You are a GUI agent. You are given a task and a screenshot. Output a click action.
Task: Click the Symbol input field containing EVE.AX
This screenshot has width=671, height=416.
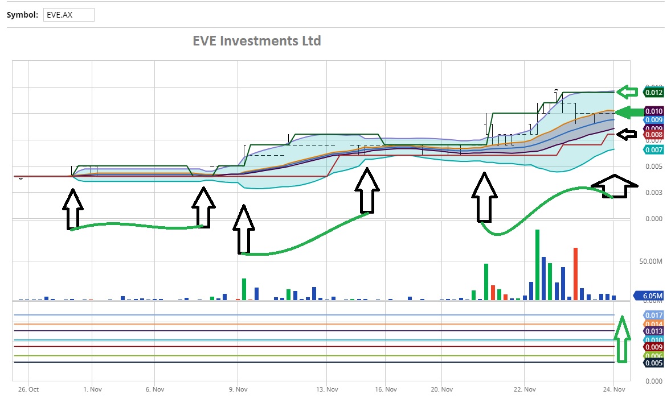tap(68, 15)
